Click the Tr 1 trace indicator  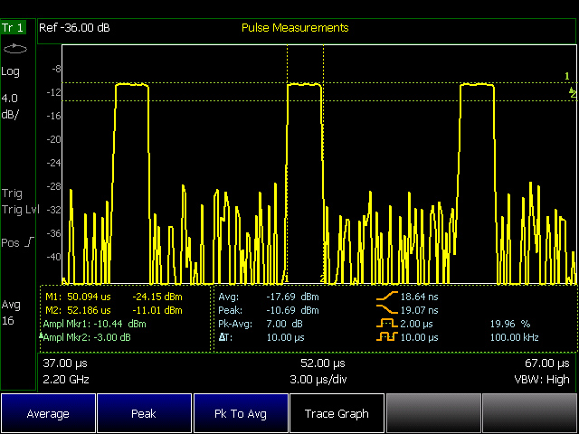click(x=14, y=28)
